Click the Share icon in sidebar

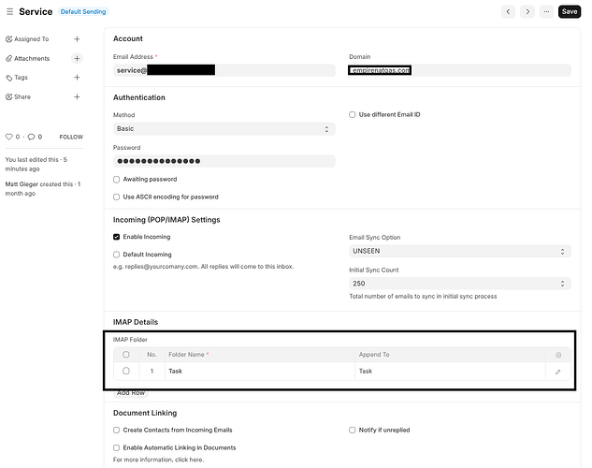click(8, 96)
